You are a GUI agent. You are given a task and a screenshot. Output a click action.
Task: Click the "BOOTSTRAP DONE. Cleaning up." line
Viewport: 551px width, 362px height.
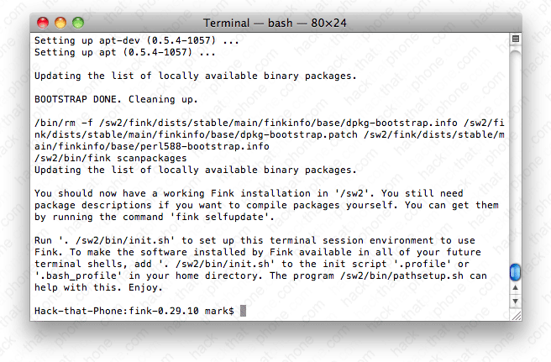coord(117,99)
